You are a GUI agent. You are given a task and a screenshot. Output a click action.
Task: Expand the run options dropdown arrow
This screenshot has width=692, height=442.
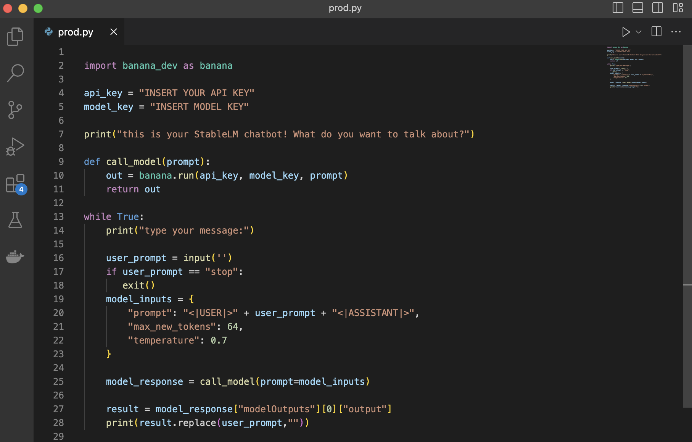point(639,32)
